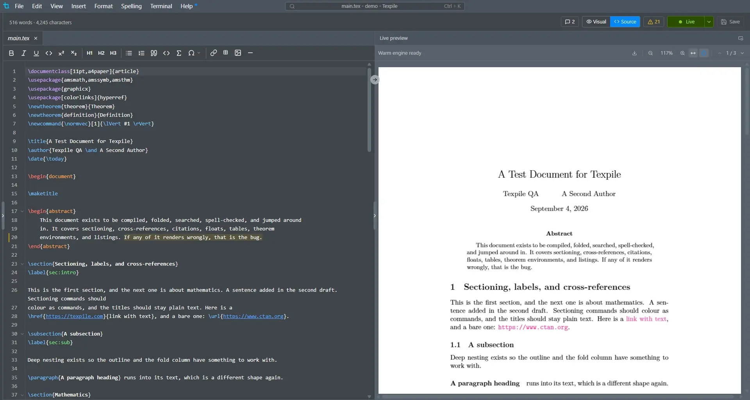Viewport: 750px width, 400px height.
Task: Pop out the live preview panel
Action: click(741, 38)
